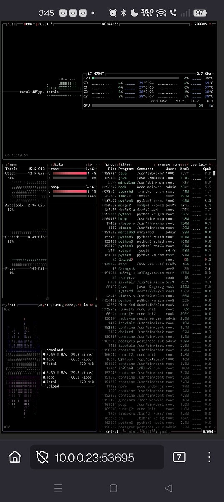Tap the Android back navigation button
224x502 pixels.
tap(168, 488)
